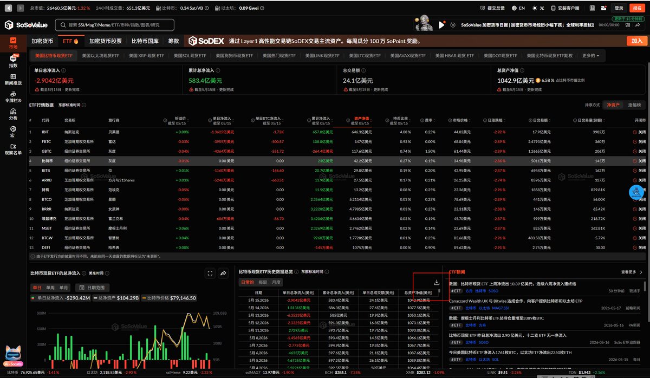This screenshot has height=378, width=650.
Task: Click 查看更多 in ETF news
Action: pyautogui.click(x=630, y=272)
